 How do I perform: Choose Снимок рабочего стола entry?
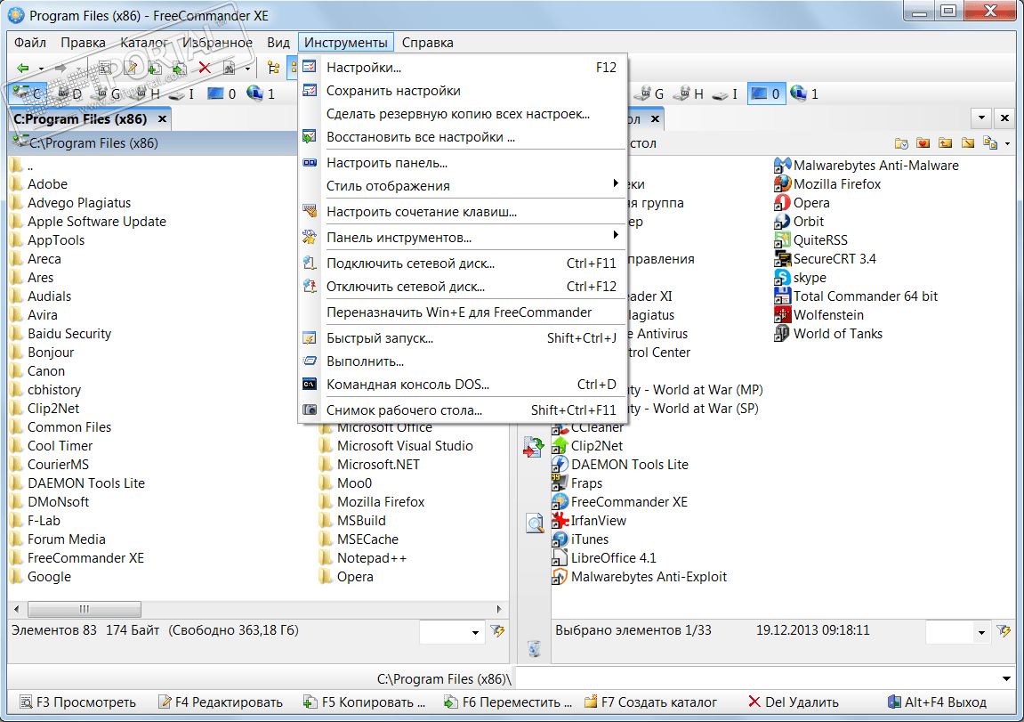pyautogui.click(x=463, y=410)
